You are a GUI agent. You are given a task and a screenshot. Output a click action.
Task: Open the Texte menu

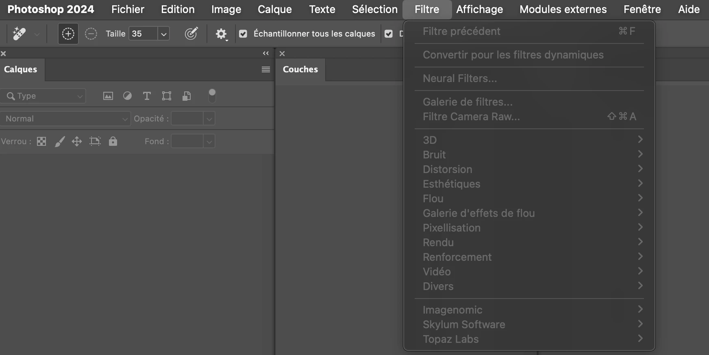click(x=322, y=9)
